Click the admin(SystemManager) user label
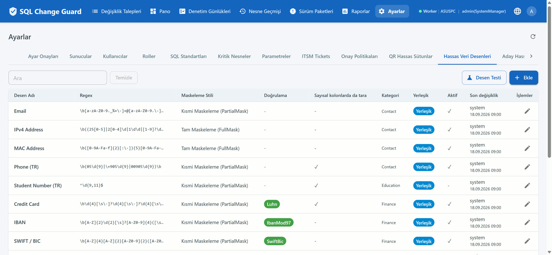Image resolution: width=552 pixels, height=255 pixels. tap(484, 11)
